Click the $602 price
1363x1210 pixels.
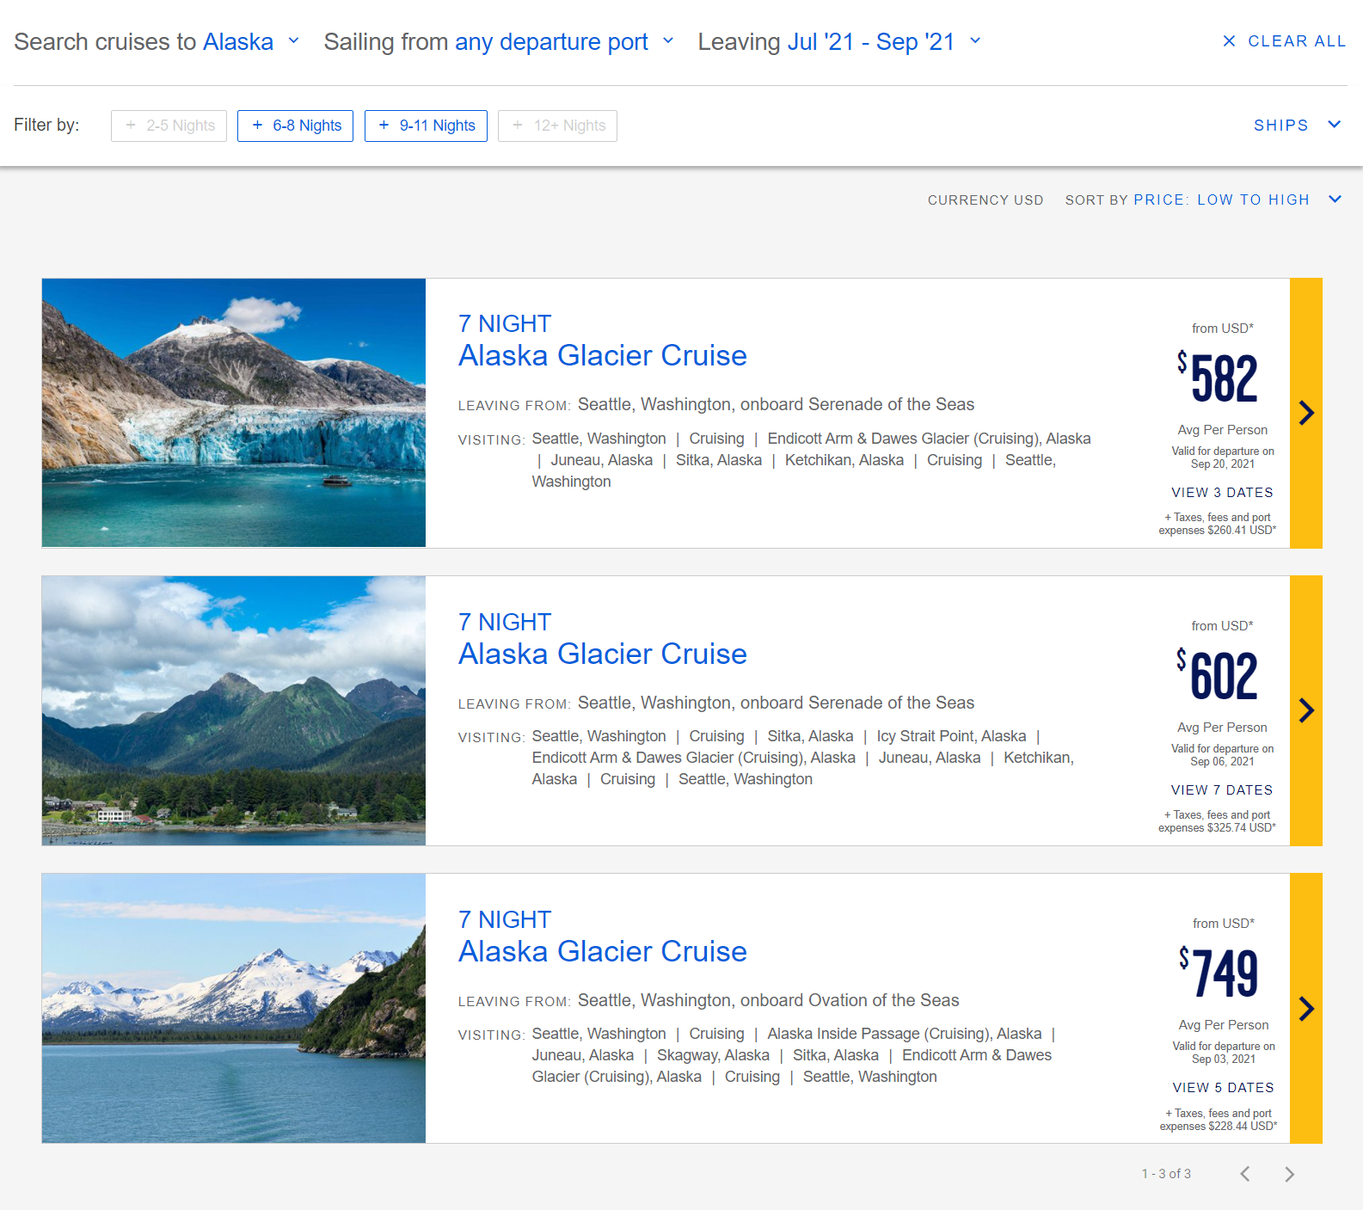[x=1218, y=674]
